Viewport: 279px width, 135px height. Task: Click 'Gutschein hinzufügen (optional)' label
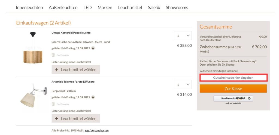click(219, 71)
